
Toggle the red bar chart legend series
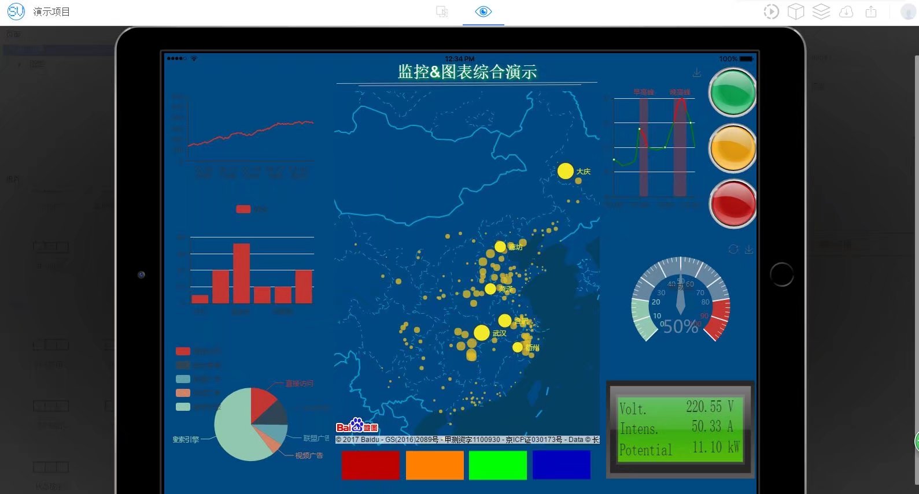243,209
